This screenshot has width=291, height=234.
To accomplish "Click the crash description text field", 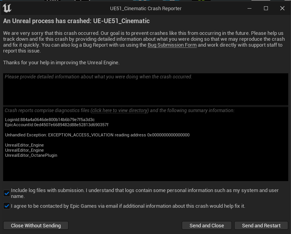I will [145, 89].
